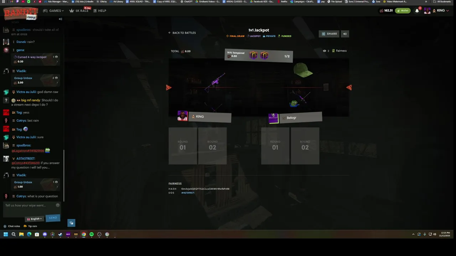The image size is (456, 256).
Task: Open gena's Cursed 4-way Jackpot battle
Action: coord(36,59)
